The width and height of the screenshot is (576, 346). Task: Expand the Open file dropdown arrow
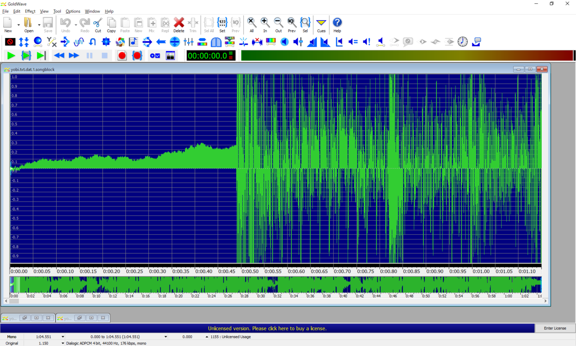(x=39, y=24)
